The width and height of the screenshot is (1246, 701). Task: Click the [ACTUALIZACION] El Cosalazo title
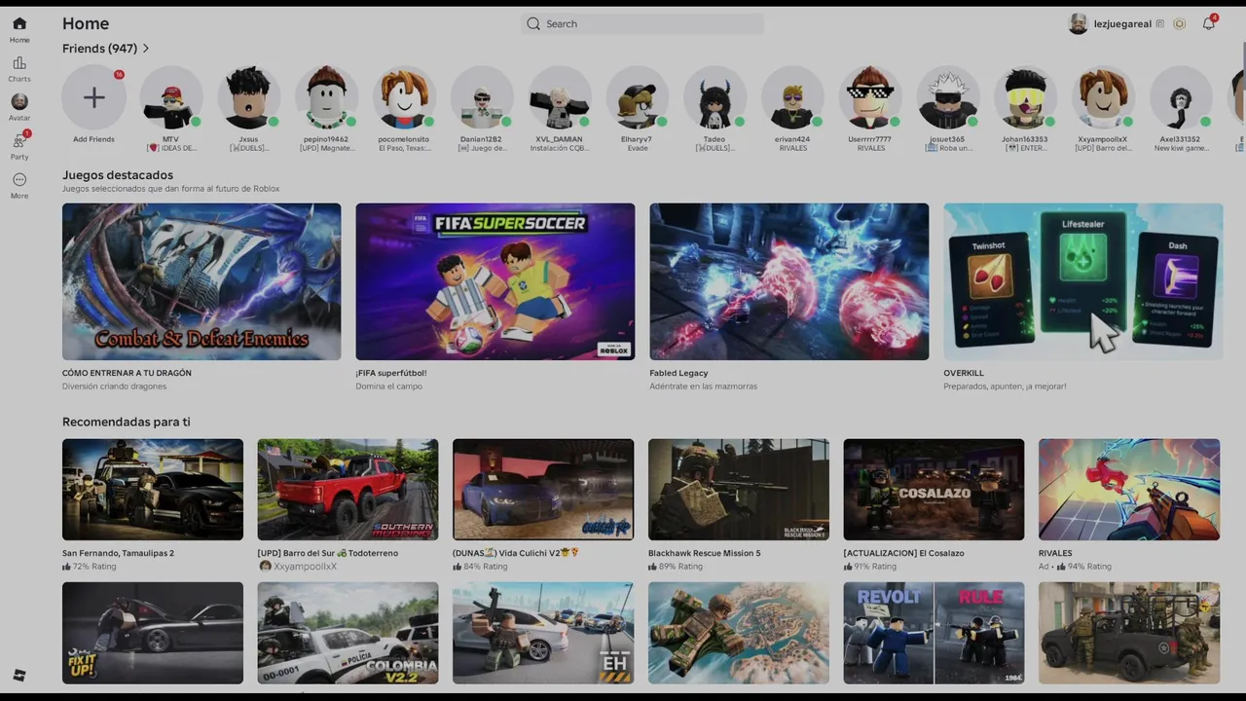point(904,553)
